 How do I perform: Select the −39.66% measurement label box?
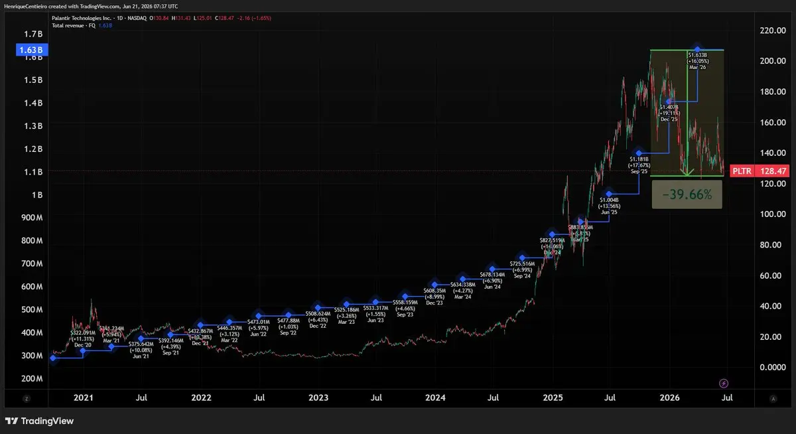[687, 195]
